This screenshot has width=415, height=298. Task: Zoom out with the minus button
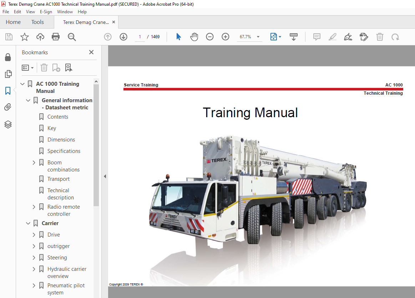coord(209,37)
